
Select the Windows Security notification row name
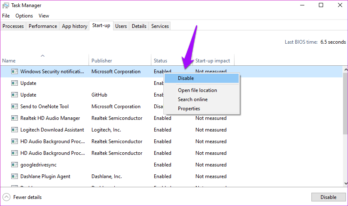tap(52, 72)
